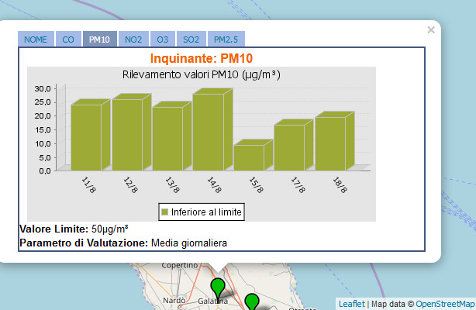Close the popup with the X
The width and height of the screenshot is (476, 310).
431,29
